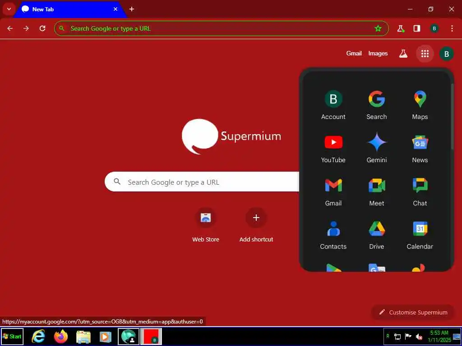Click the Supermium logo
Screen dimensions: 462x346
coord(231,136)
